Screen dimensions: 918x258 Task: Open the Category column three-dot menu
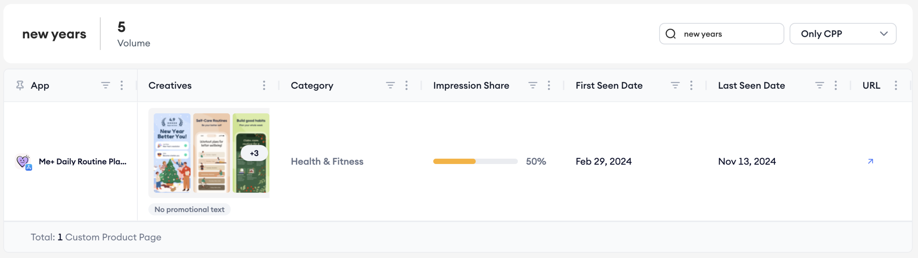click(x=407, y=85)
